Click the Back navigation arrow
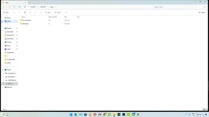Viewport: 209px width, 117px height. click(4, 7)
